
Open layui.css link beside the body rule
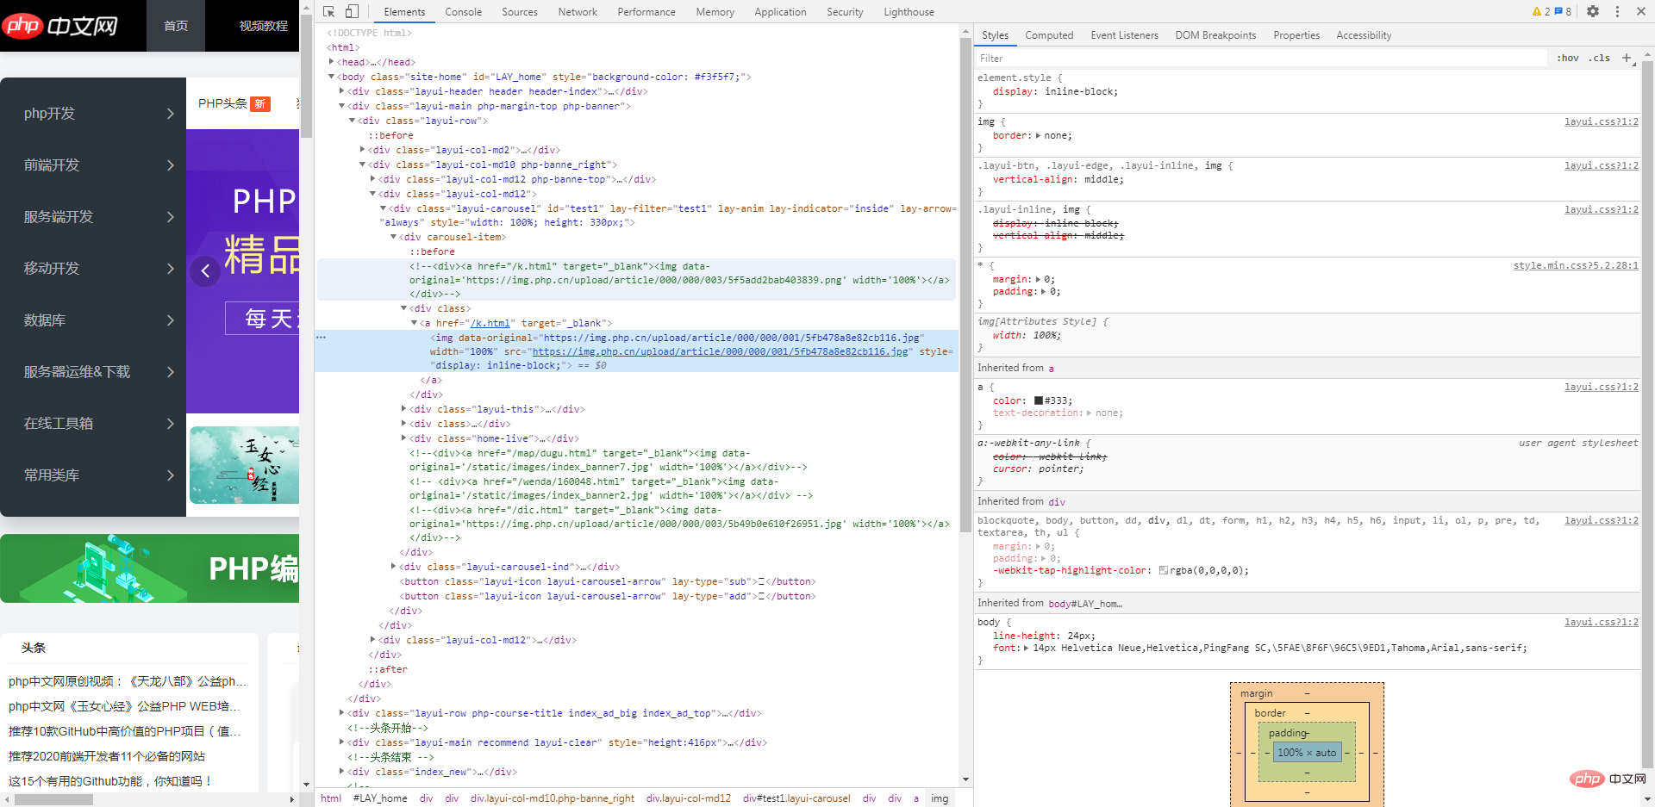pos(1602,622)
